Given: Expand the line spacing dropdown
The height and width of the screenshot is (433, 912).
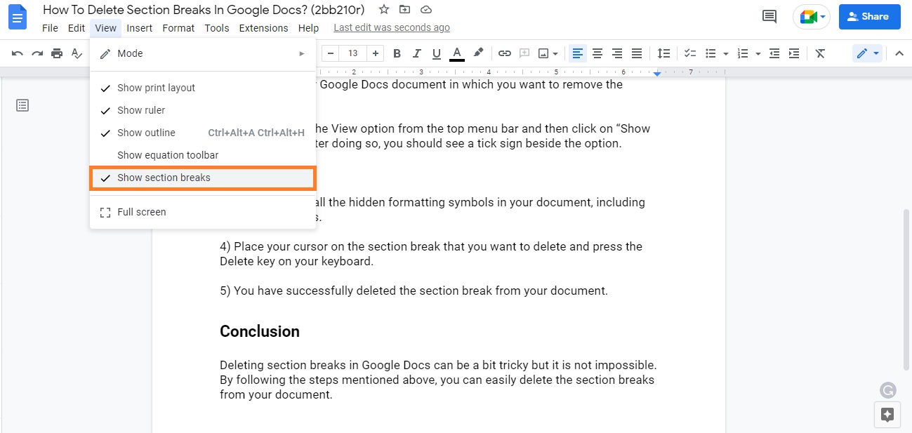Looking at the screenshot, I should click(x=663, y=53).
